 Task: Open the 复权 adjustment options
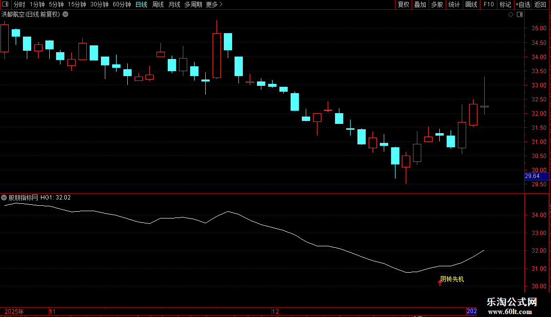pos(403,4)
